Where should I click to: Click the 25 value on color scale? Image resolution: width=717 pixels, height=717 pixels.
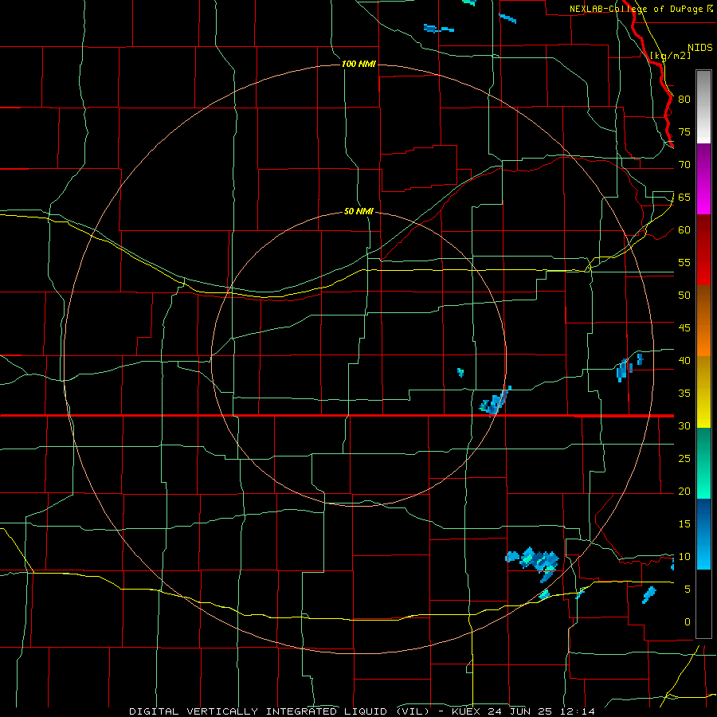pyautogui.click(x=684, y=458)
